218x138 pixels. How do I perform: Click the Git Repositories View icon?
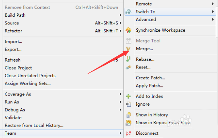[x=128, y=123]
